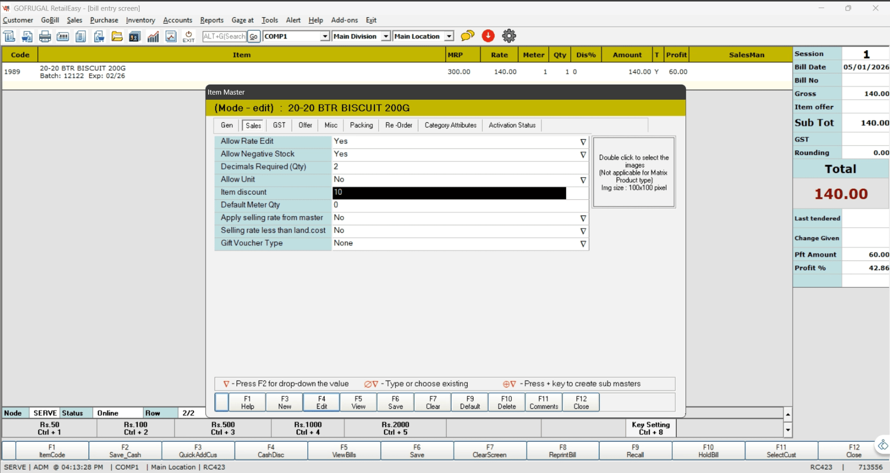Viewport: 890px width, 473px height.
Task: Focus the ALT+G search box
Action: [224, 36]
